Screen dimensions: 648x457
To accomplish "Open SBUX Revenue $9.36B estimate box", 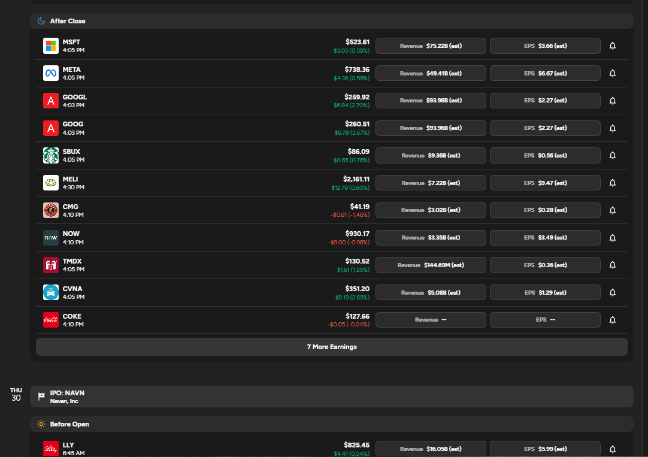I will (431, 155).
